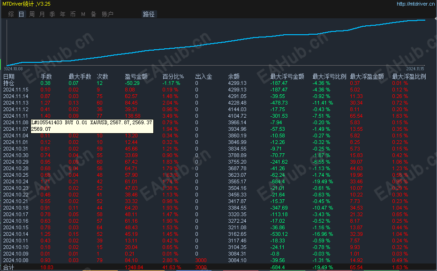The image size is (437, 271).
Task: Click the 百分比% column header
Action: point(173,76)
